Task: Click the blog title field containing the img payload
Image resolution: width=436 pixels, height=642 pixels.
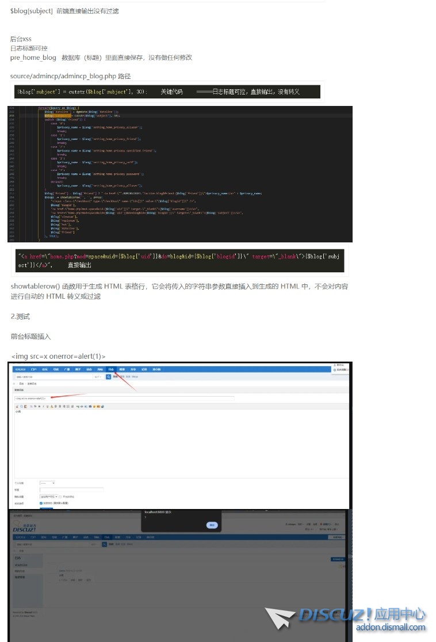Action: tap(124, 398)
